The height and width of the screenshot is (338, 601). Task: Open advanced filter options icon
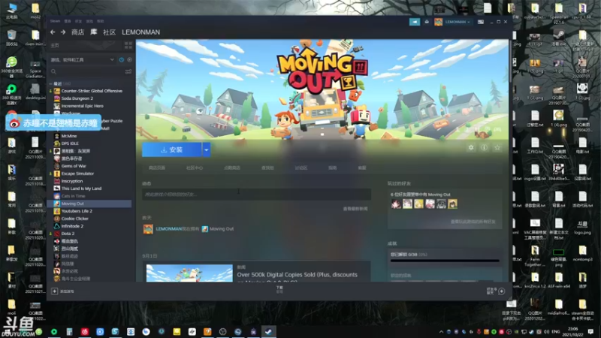[x=128, y=71]
